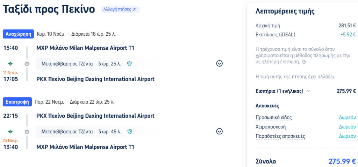Click the question mark info icon
Image resolution: width=358 pixels, height=167 pixels.
pyautogui.click(x=304, y=62)
